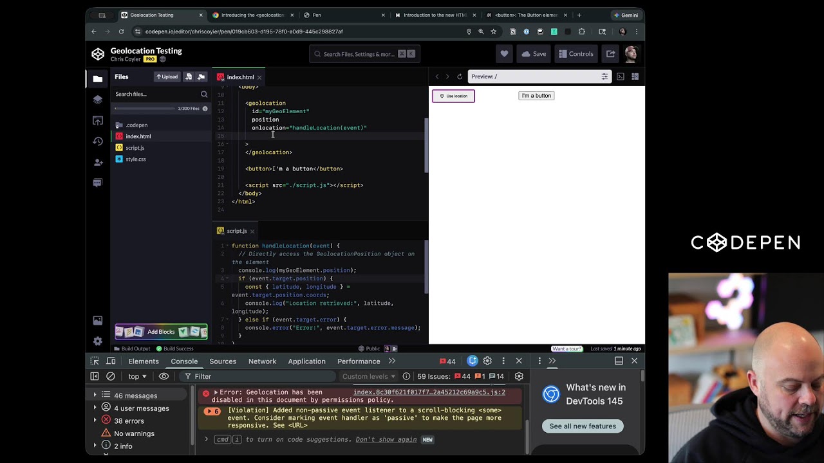The height and width of the screenshot is (463, 824).
Task: Click the Preview URL path field
Action: coord(533,77)
